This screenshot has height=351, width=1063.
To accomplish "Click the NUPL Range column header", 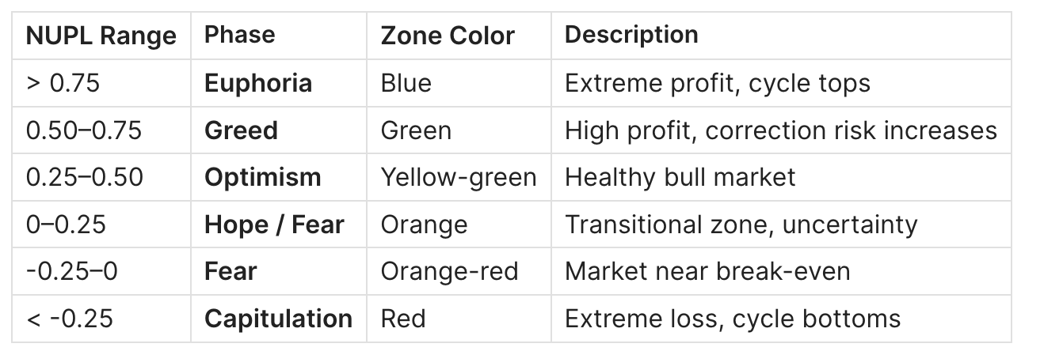I will tap(101, 36).
